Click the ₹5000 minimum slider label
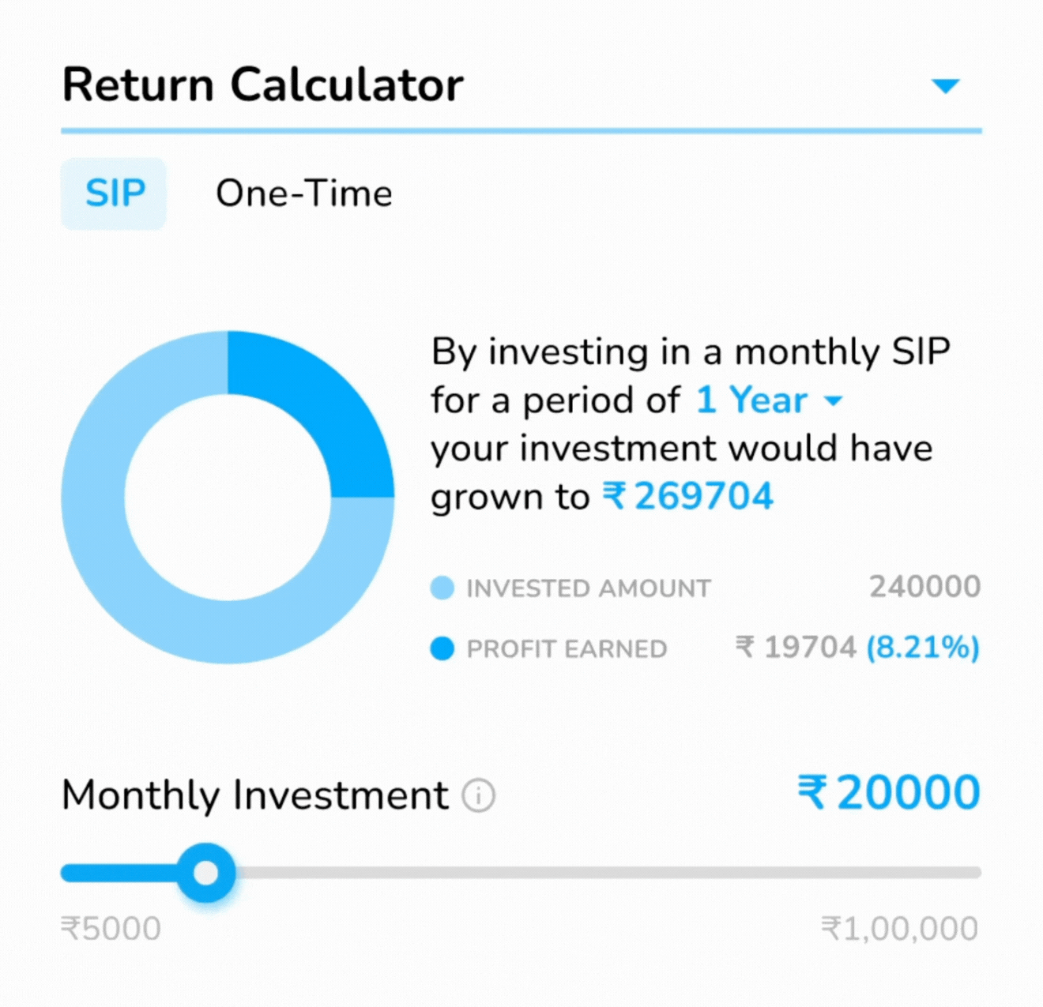Screen dimensions: 1043x1007 point(111,929)
